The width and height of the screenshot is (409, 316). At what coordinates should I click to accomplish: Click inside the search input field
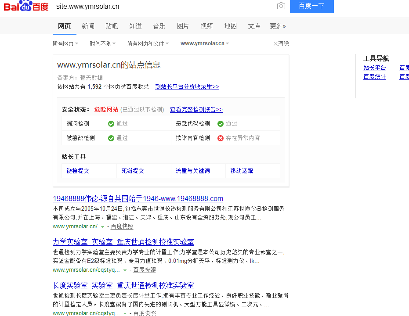167,7
